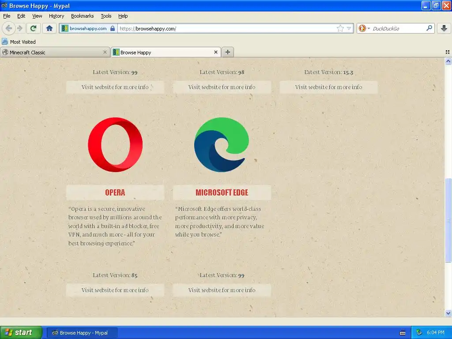Open the View menu
The height and width of the screenshot is (339, 452).
pos(37,16)
